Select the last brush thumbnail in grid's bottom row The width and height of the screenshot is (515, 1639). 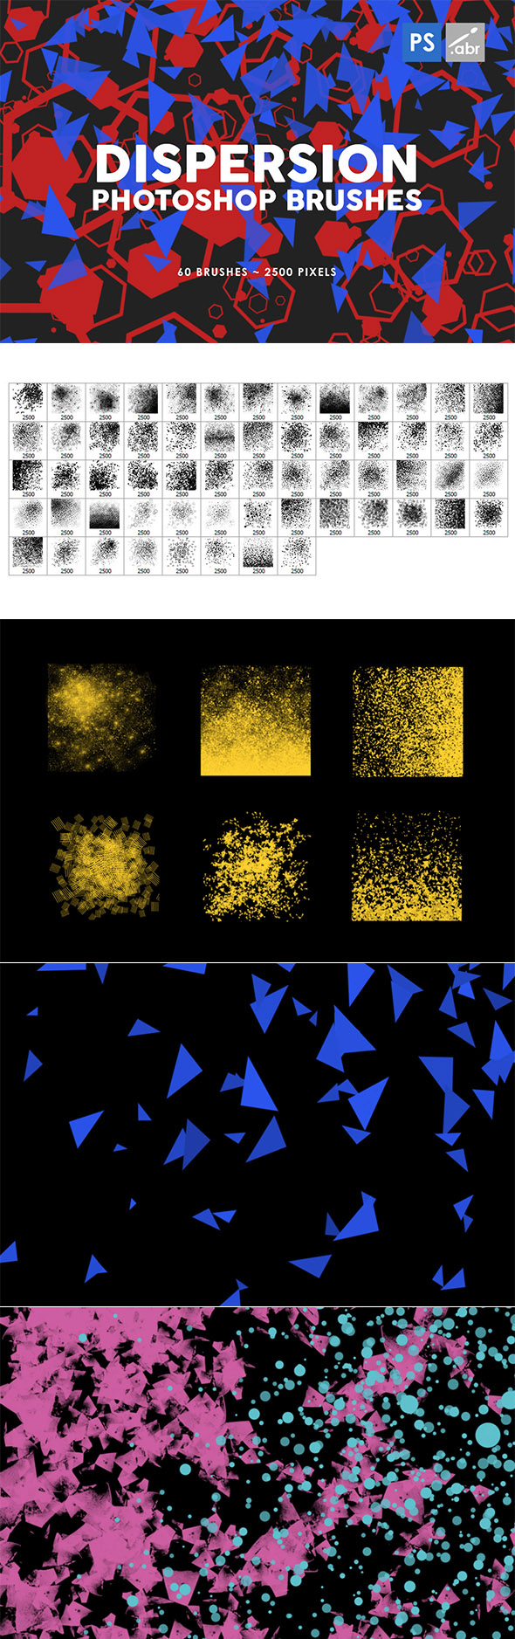tap(297, 555)
